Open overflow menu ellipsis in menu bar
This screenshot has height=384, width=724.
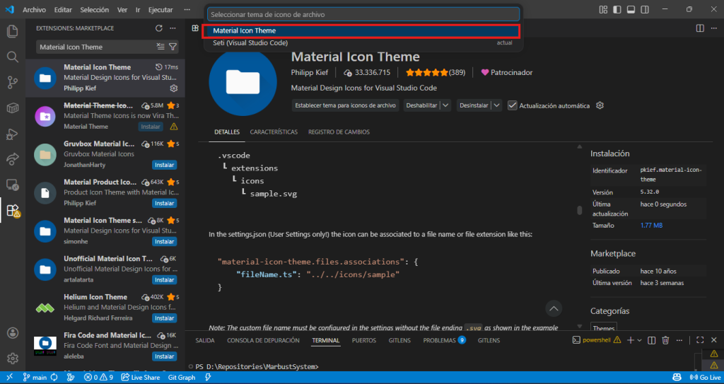point(187,10)
